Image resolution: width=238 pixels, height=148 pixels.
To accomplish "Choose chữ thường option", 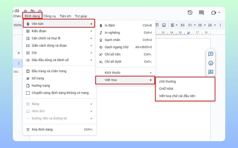I will (x=185, y=82).
